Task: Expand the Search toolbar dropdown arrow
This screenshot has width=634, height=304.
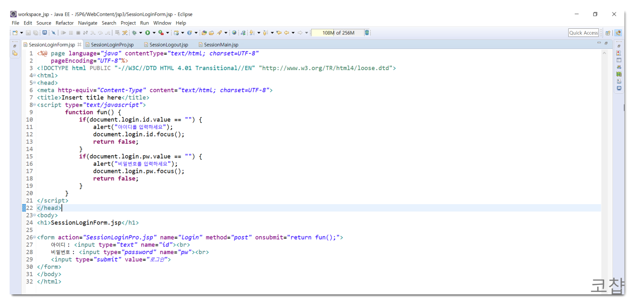Action: coord(226,33)
